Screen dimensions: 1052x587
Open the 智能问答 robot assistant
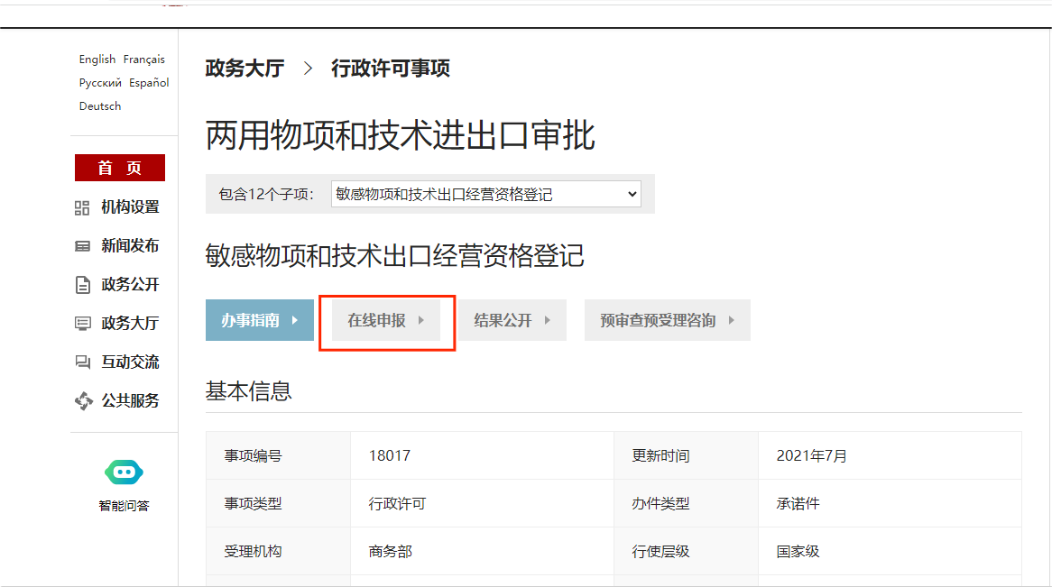[x=124, y=472]
